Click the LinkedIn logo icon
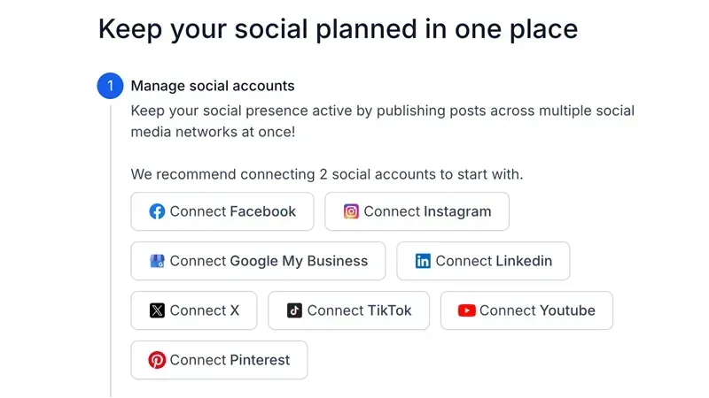The width and height of the screenshot is (709, 398). coord(423,261)
